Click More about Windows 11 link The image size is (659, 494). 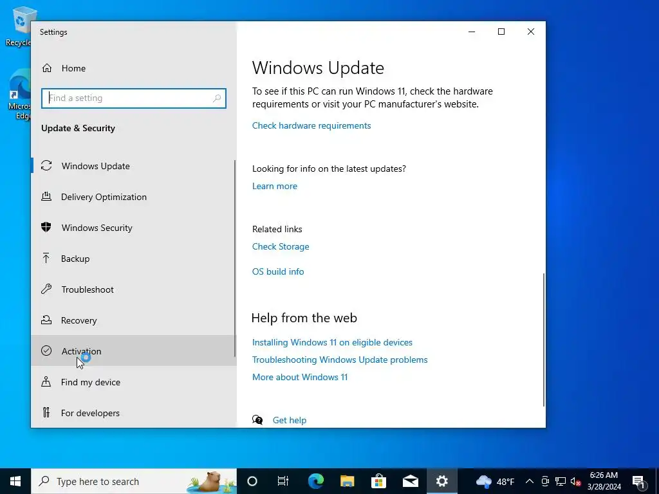[300, 377]
